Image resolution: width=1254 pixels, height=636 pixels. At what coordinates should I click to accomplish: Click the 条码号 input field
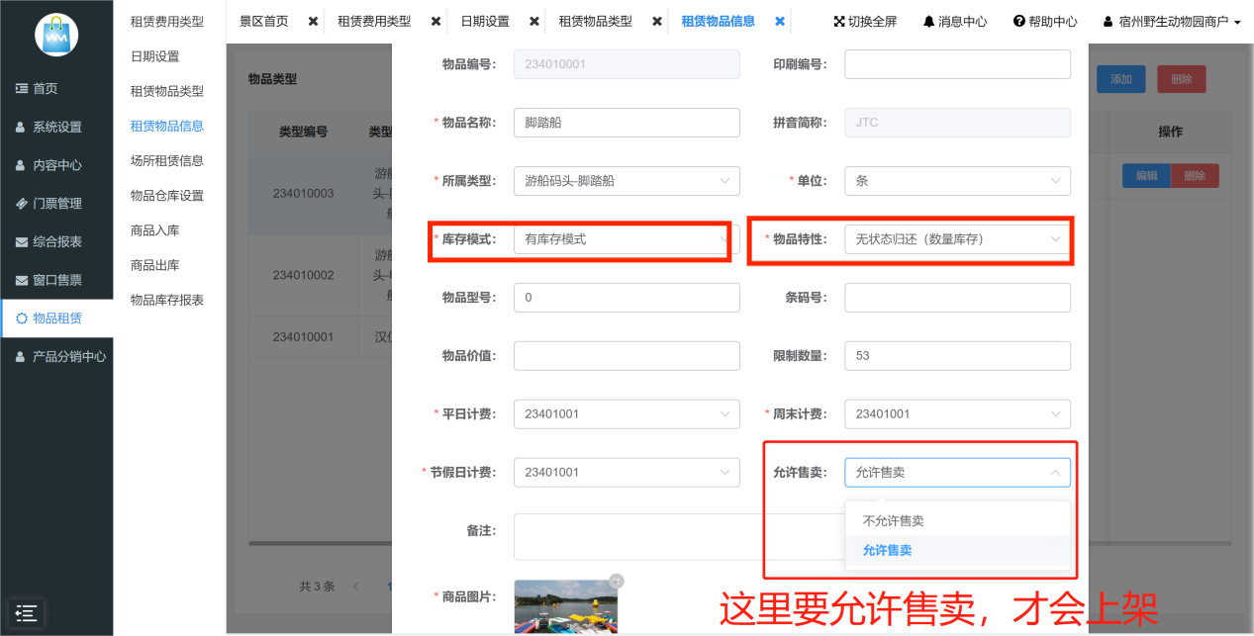(957, 297)
